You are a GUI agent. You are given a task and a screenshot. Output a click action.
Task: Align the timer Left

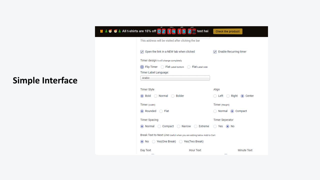[215, 96]
